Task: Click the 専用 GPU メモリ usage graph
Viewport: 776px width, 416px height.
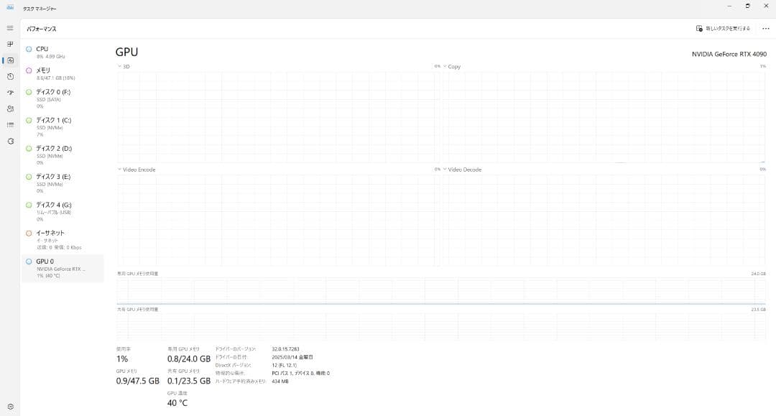Action: [440, 290]
